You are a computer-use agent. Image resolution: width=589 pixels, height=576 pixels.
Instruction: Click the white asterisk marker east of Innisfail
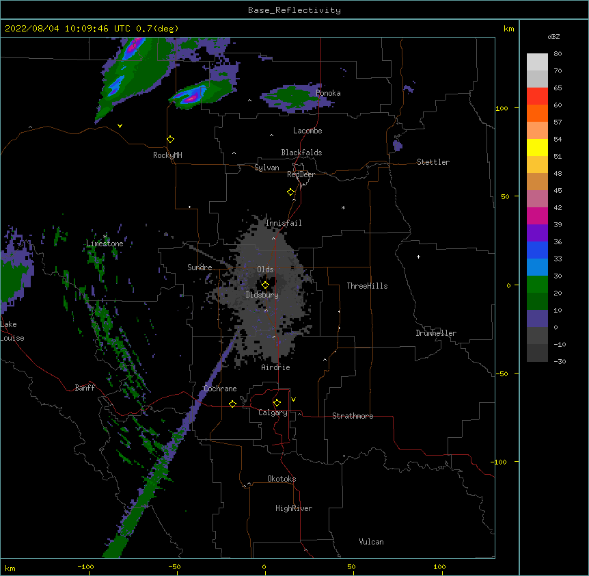(343, 207)
